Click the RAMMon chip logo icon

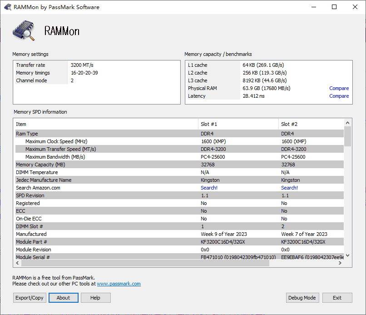tap(24, 31)
